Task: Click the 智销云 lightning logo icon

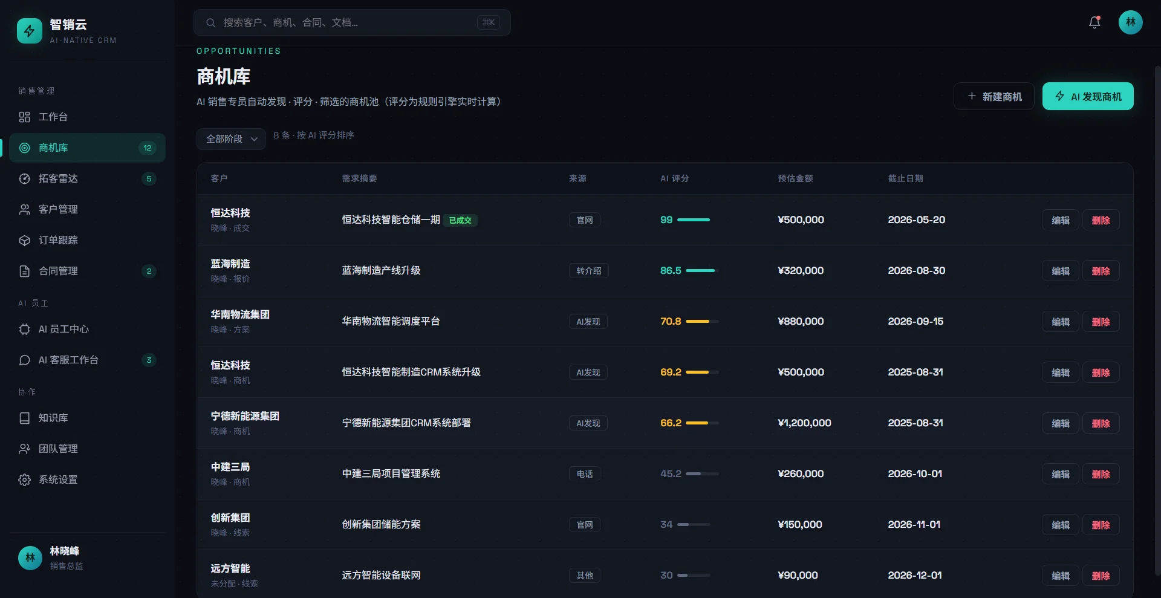Action: click(x=30, y=31)
